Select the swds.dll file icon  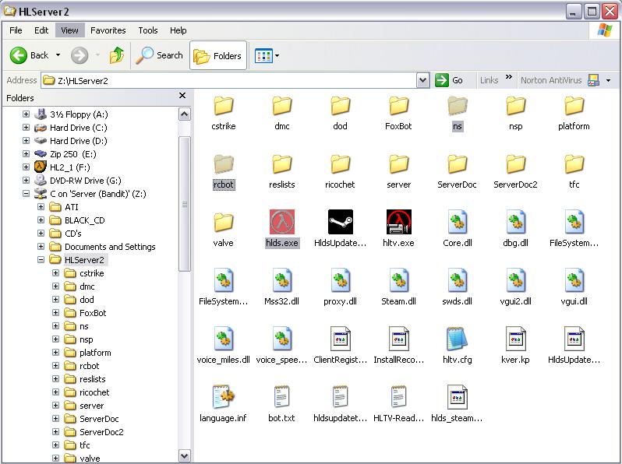(457, 280)
